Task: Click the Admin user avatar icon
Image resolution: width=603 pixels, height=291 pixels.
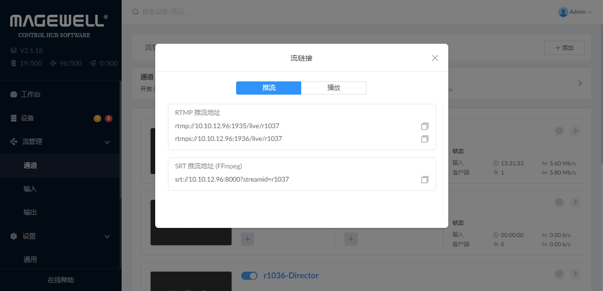Action: coord(563,12)
